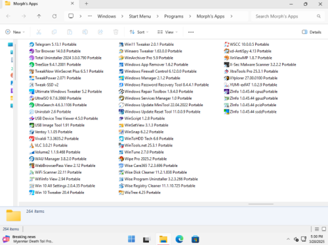The height and width of the screenshot is (245, 328).
Task: Click the WSCC 10.0.0.5 Portable icon
Action: point(226,45)
